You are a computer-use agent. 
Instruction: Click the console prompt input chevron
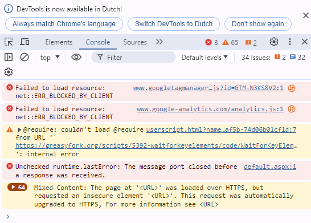click(x=8, y=217)
